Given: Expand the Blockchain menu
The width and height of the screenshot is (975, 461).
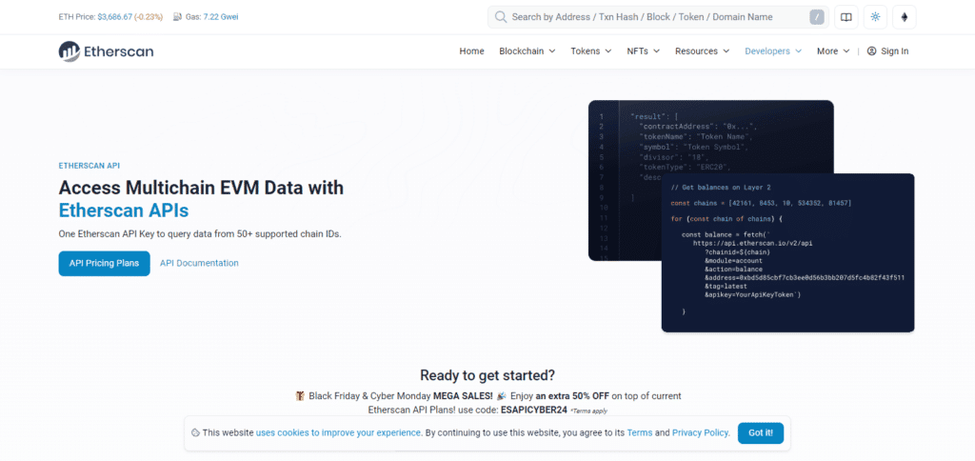Looking at the screenshot, I should point(527,51).
